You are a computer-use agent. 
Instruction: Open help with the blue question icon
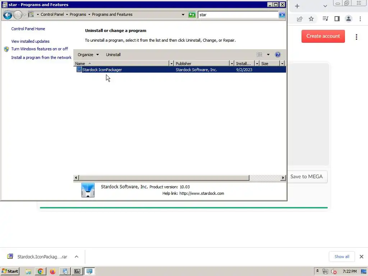tap(278, 55)
